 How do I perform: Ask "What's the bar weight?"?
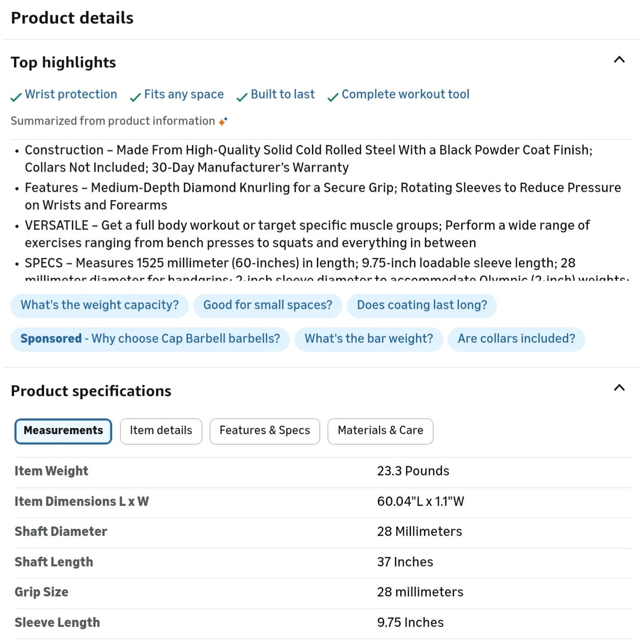pos(368,339)
